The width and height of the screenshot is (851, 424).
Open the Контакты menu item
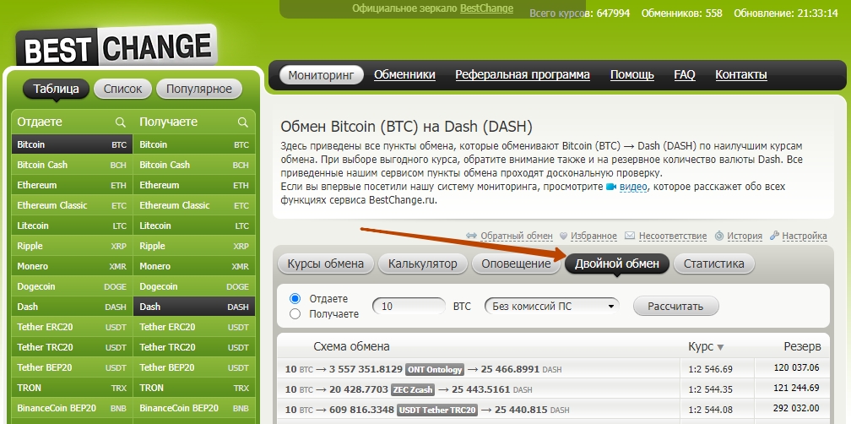741,75
